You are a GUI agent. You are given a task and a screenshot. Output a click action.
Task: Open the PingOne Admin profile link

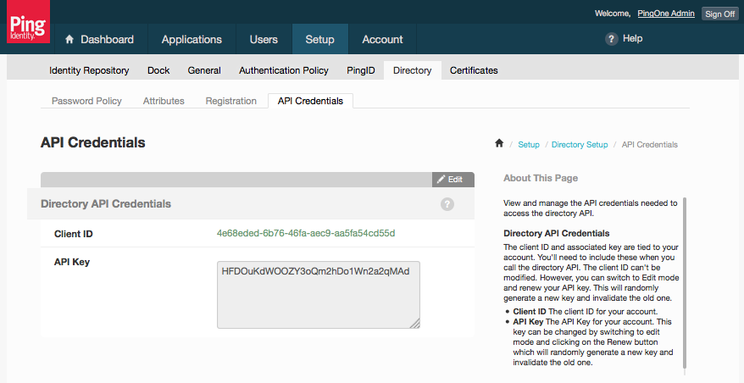pyautogui.click(x=665, y=14)
